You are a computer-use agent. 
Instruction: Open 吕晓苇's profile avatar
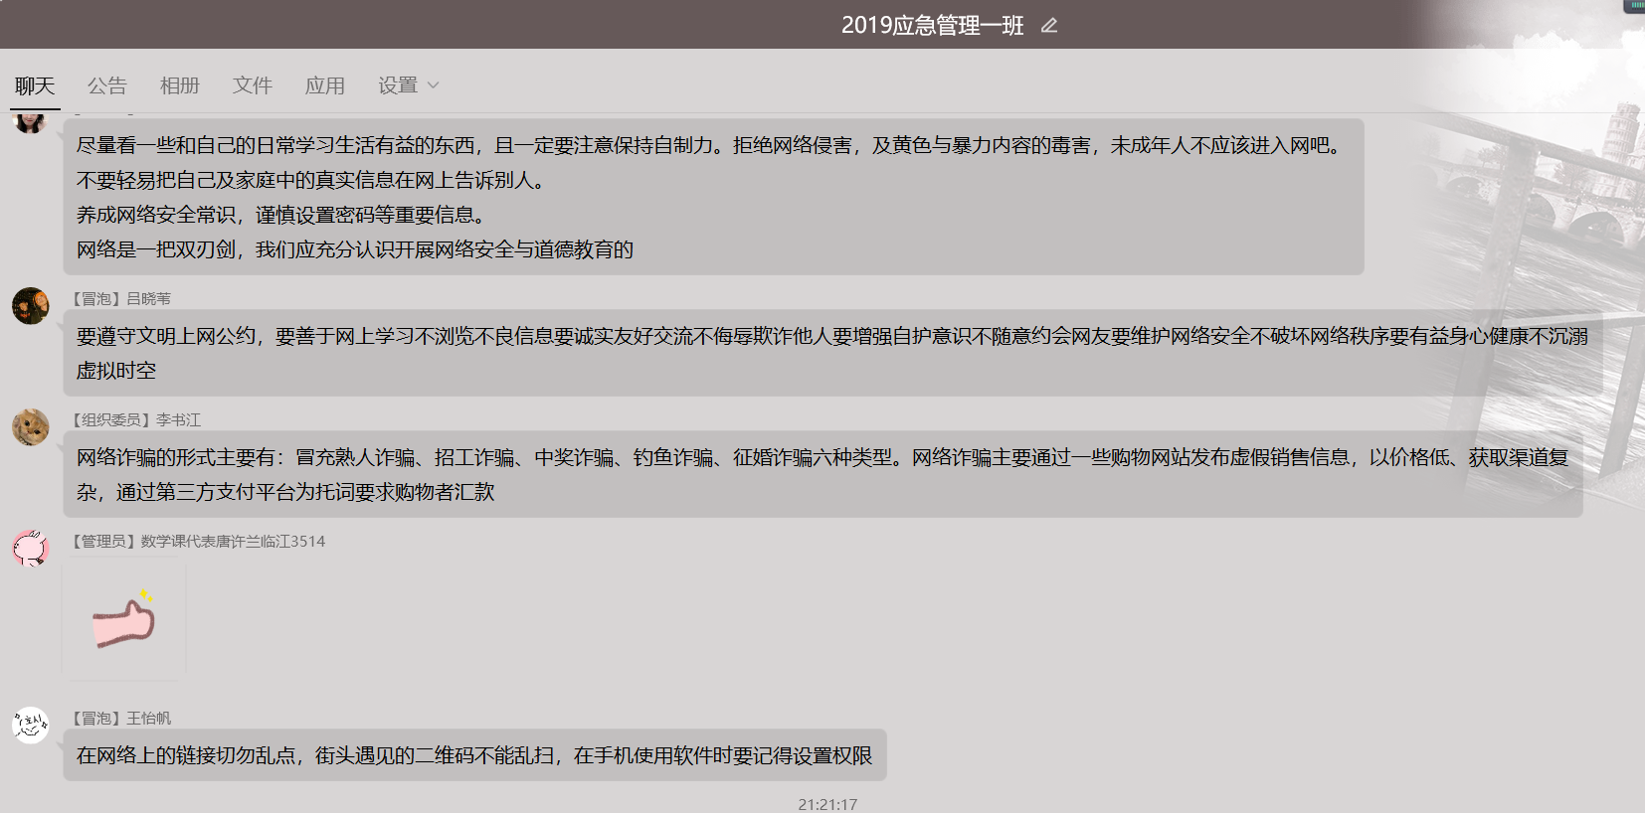[x=31, y=306]
